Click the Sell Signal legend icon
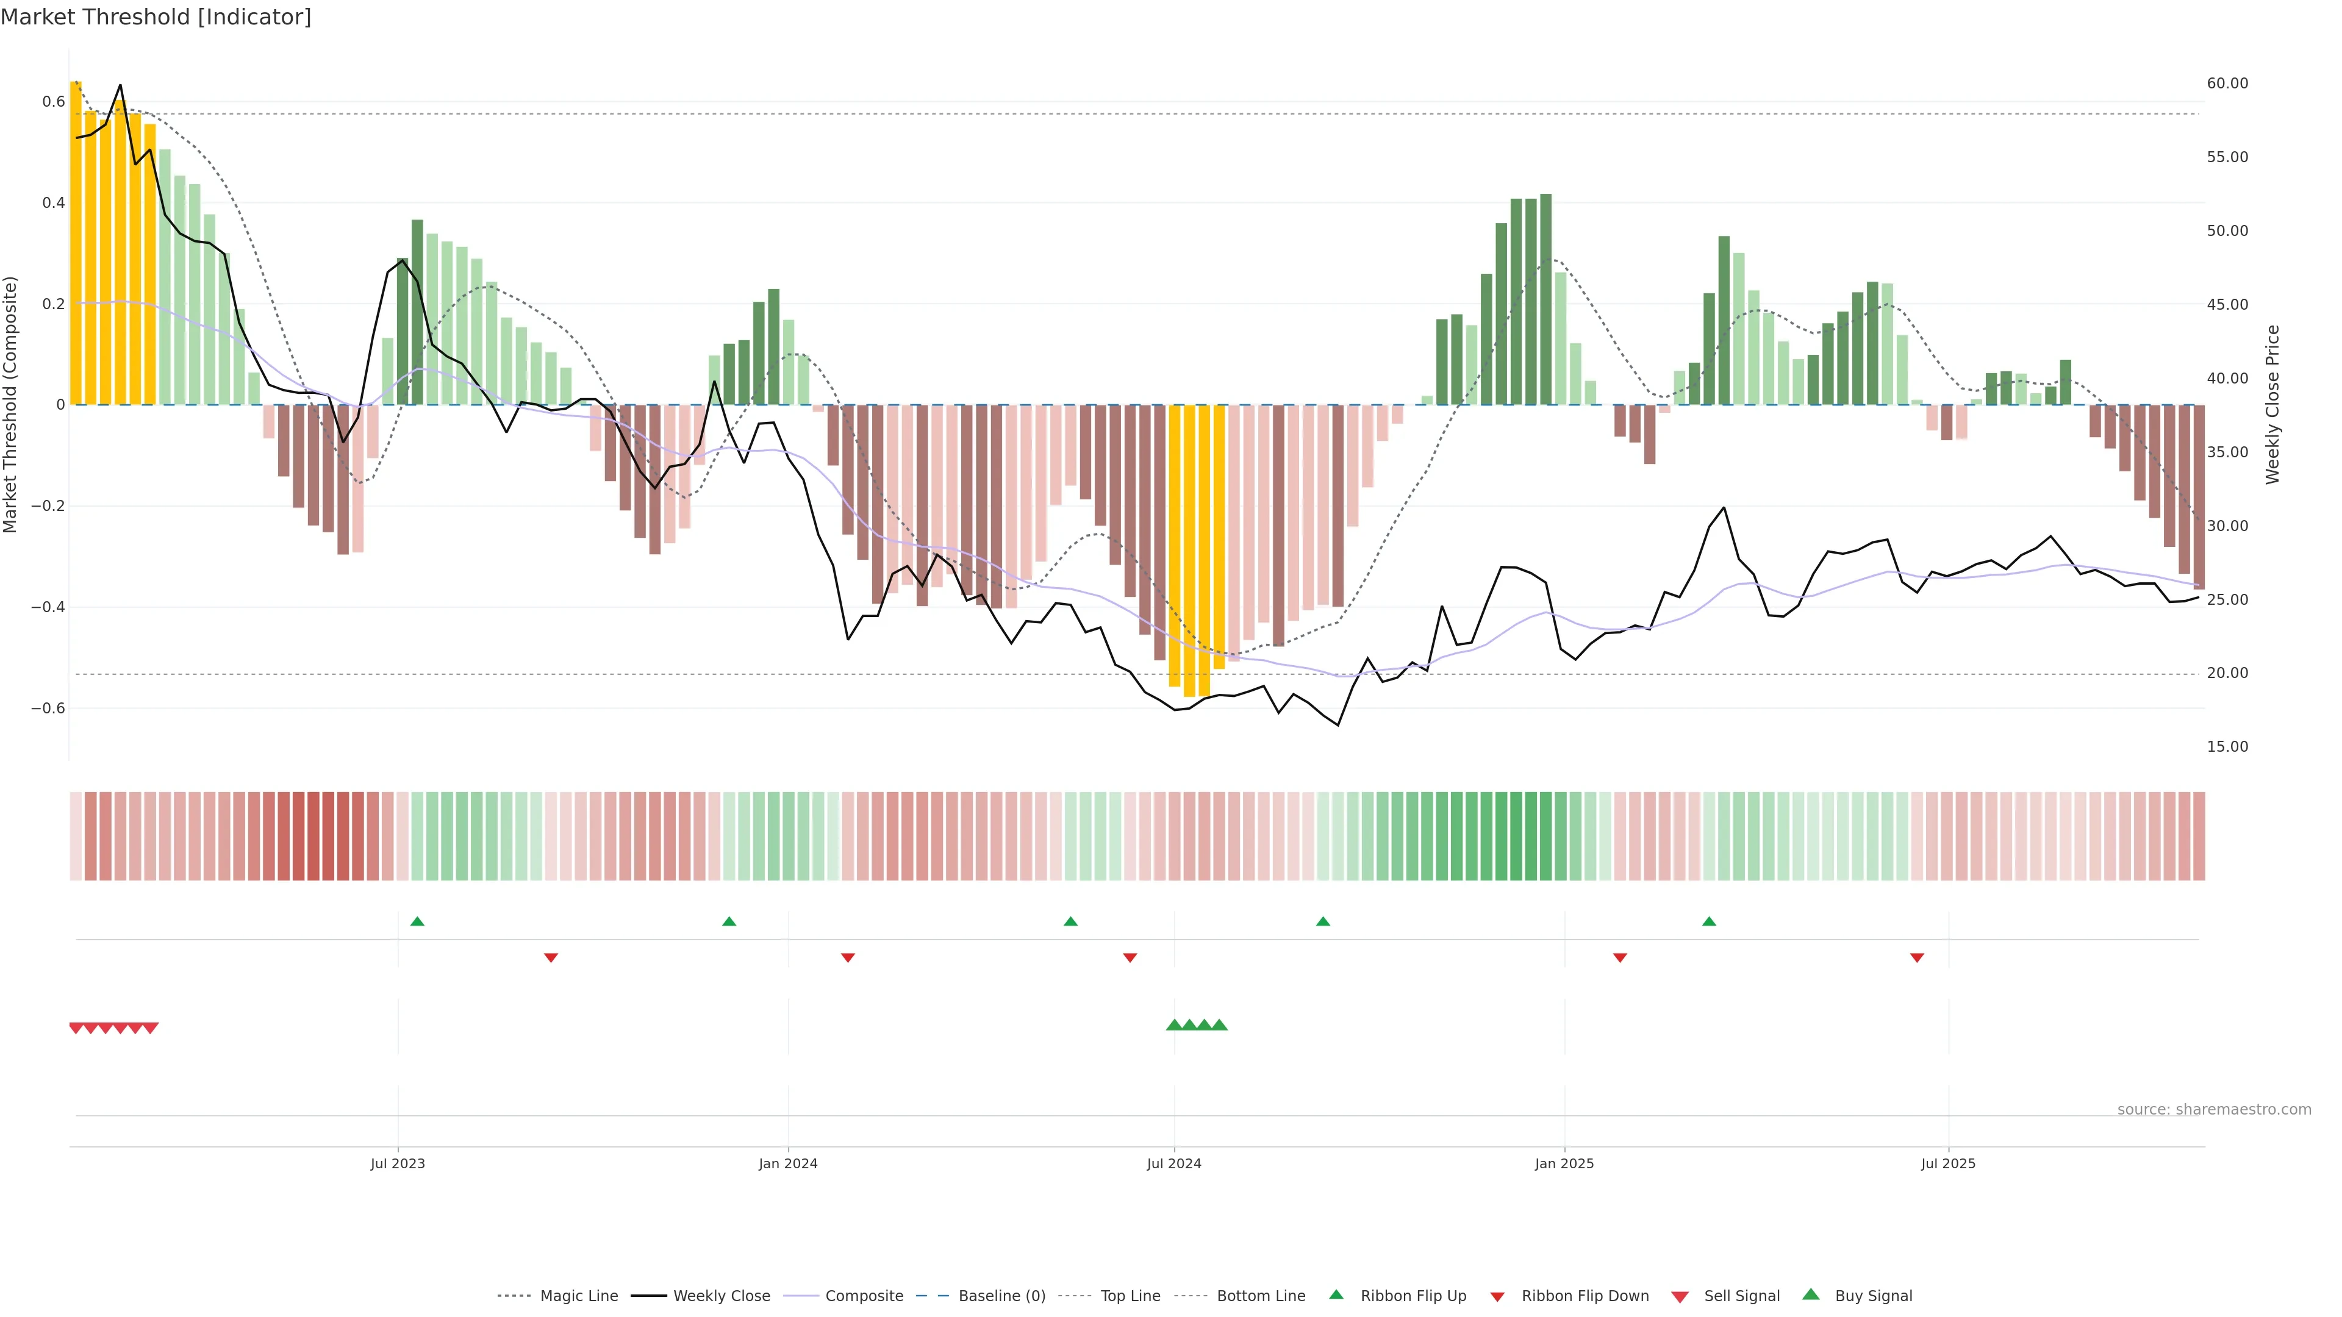 (x=1679, y=1296)
